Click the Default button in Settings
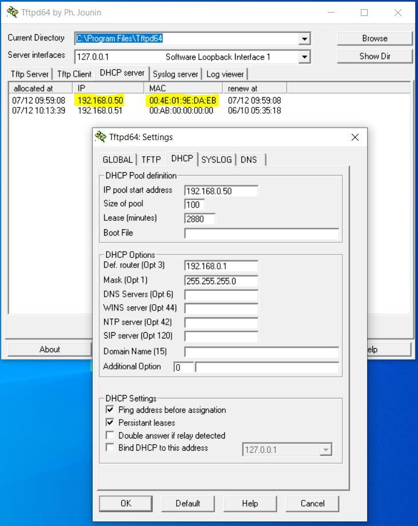Viewport: 418px width, 526px height. [188, 503]
